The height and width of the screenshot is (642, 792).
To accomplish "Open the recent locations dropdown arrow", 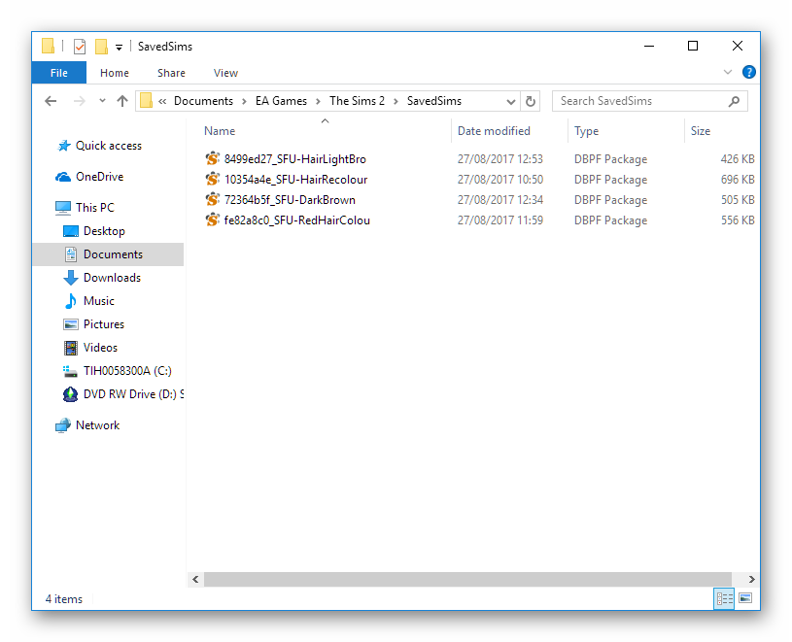I will pos(103,100).
